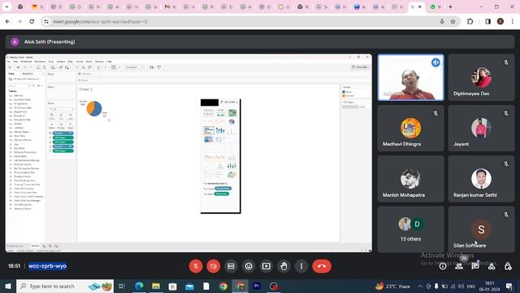The height and width of the screenshot is (293, 520).
Task: Open the 23°C Haze weather widget
Action: point(392,286)
